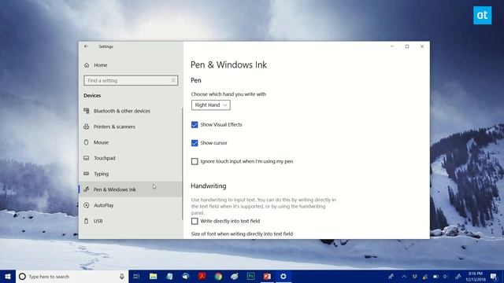
Task: Launch Chrome from taskbar
Action: [x=218, y=277]
